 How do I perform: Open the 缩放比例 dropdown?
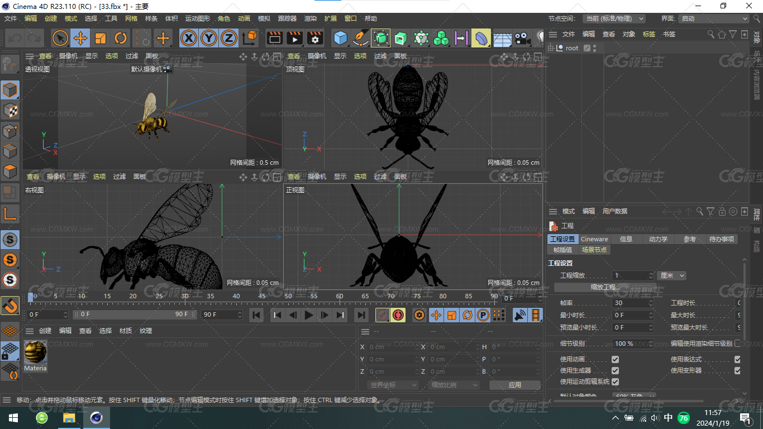pos(454,385)
